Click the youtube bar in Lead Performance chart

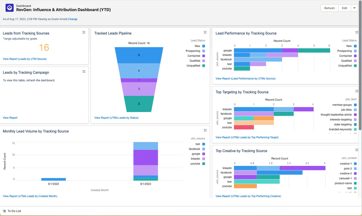click(242, 68)
